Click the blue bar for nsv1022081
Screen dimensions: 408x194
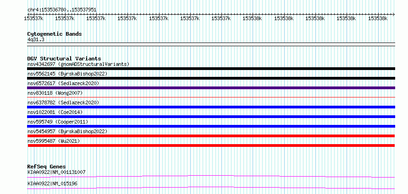click(x=211, y=117)
